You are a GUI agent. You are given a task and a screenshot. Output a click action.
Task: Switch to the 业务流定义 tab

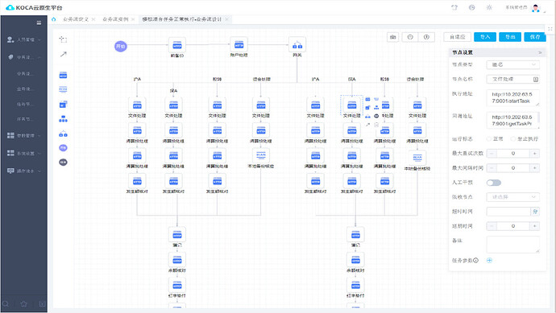pyautogui.click(x=76, y=19)
